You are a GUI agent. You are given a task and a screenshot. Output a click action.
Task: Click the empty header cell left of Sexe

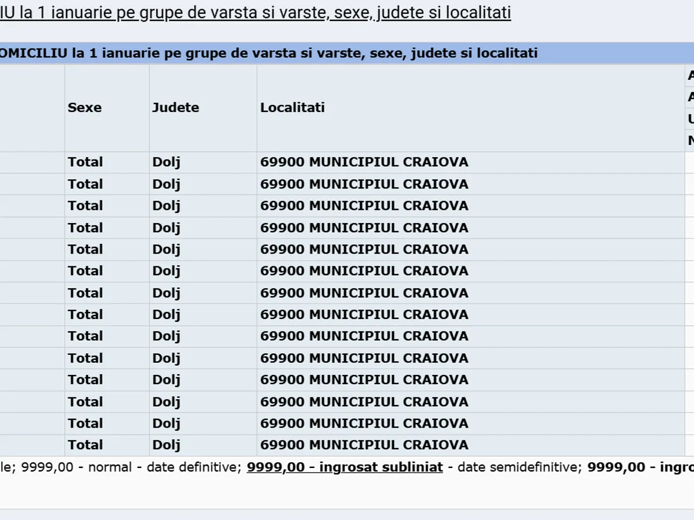pyautogui.click(x=32, y=107)
